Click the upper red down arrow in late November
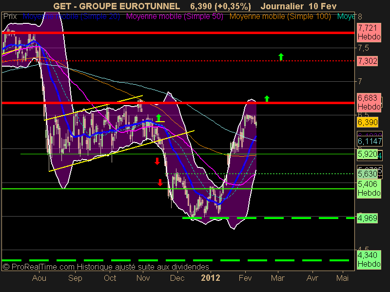 [x=157, y=161]
